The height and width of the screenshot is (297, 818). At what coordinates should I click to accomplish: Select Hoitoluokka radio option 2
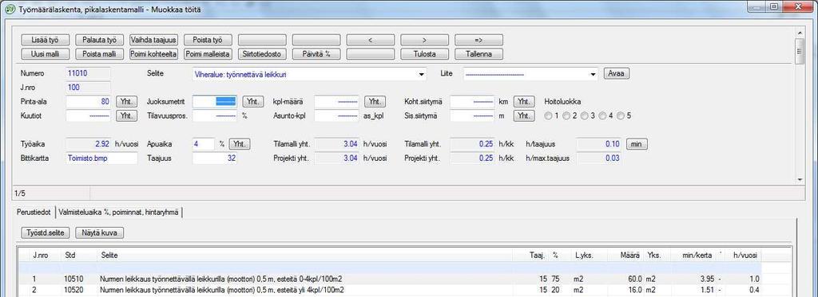click(566, 116)
